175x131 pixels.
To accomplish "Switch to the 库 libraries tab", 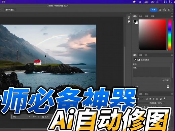I will tap(146, 55).
